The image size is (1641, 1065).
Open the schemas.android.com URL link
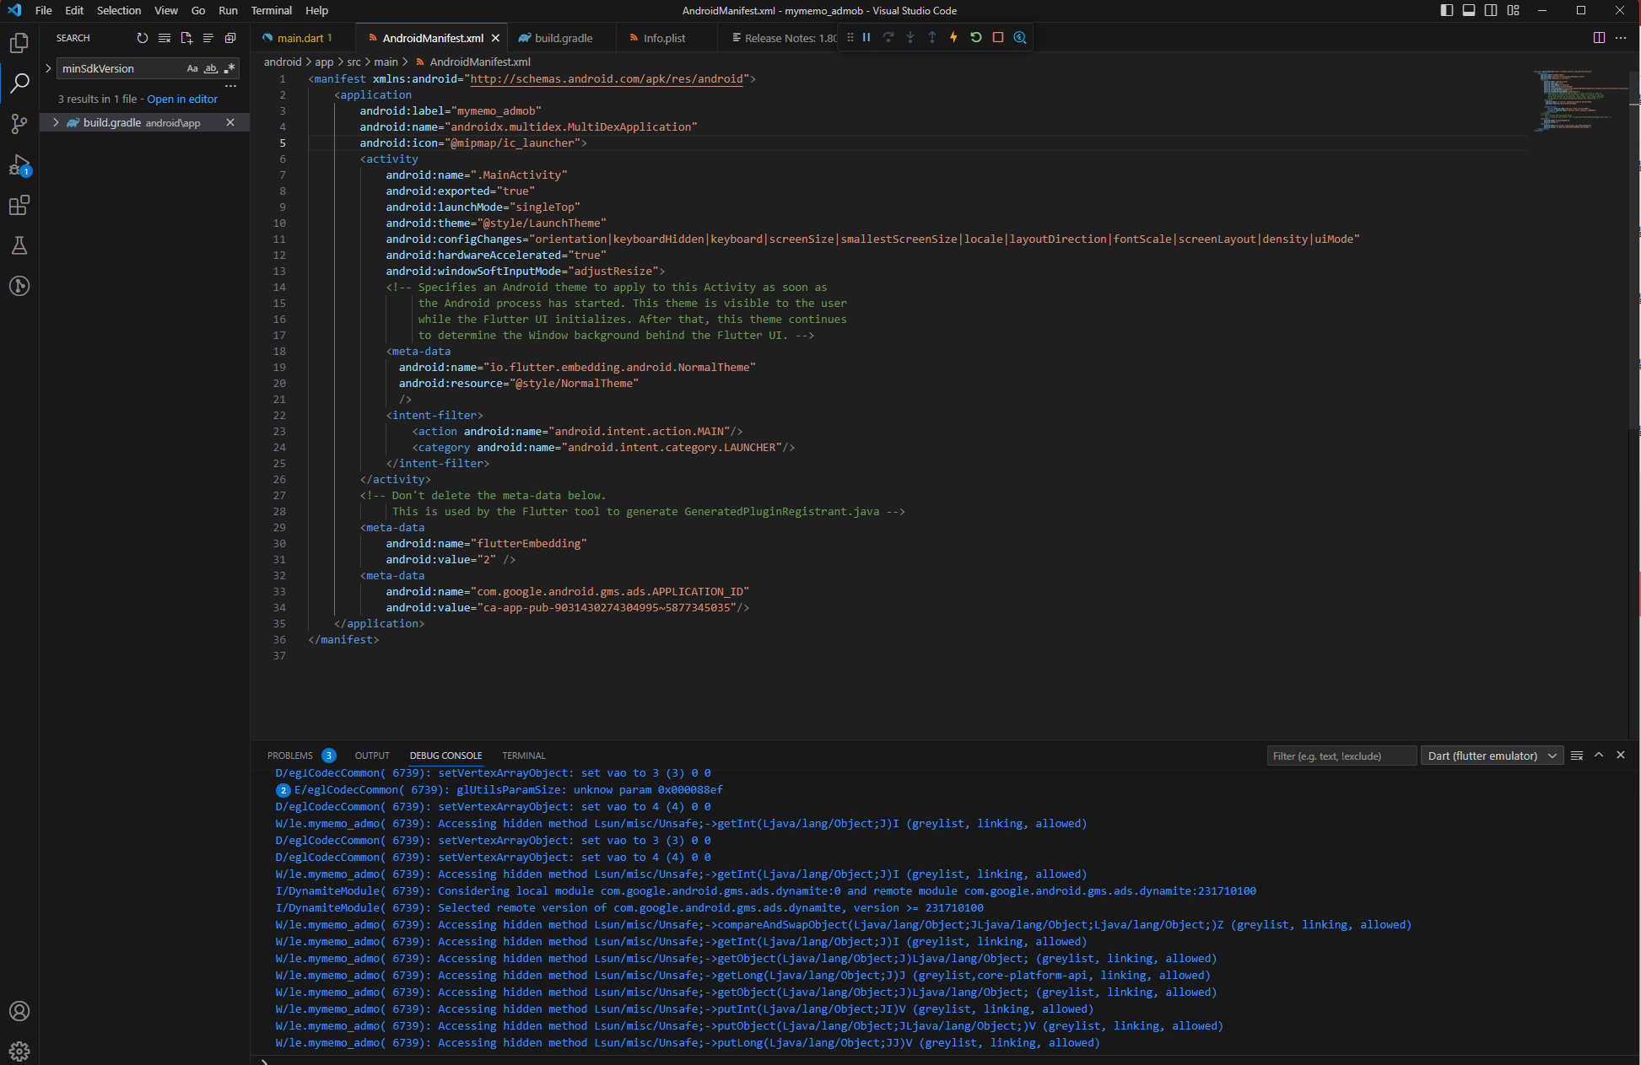(607, 79)
